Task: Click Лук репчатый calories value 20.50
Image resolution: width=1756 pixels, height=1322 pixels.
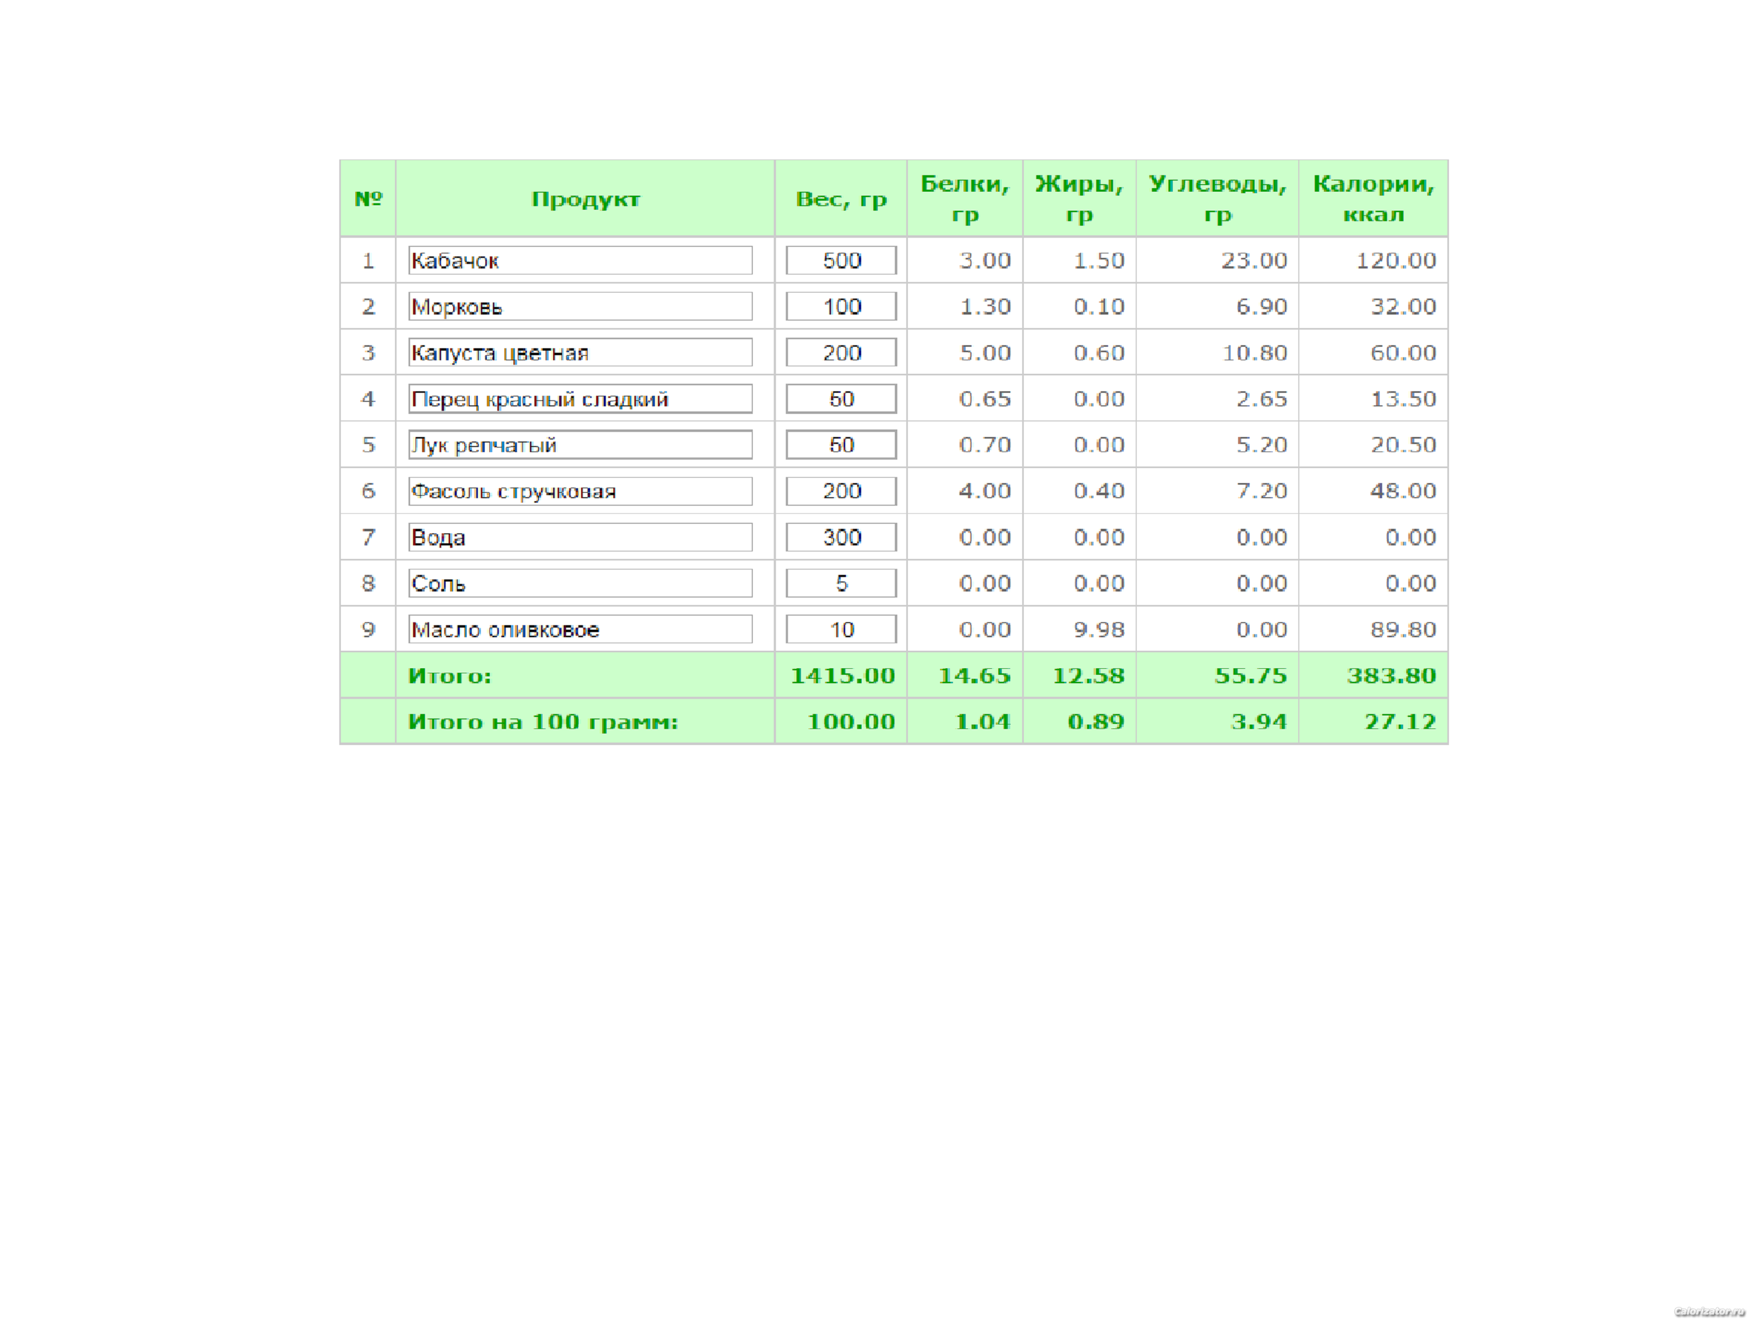Action: [1404, 445]
